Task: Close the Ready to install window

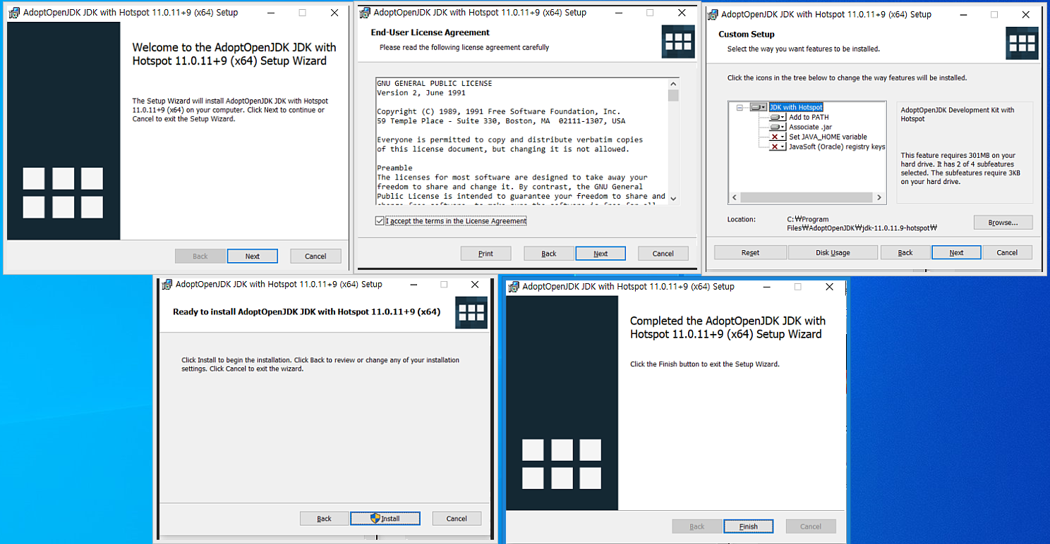Action: tap(475, 285)
